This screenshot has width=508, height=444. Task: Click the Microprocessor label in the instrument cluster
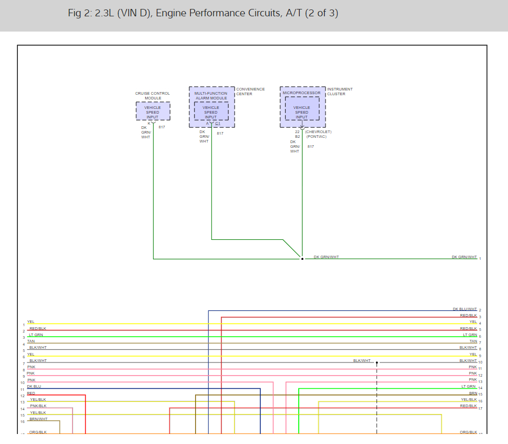[x=301, y=93]
